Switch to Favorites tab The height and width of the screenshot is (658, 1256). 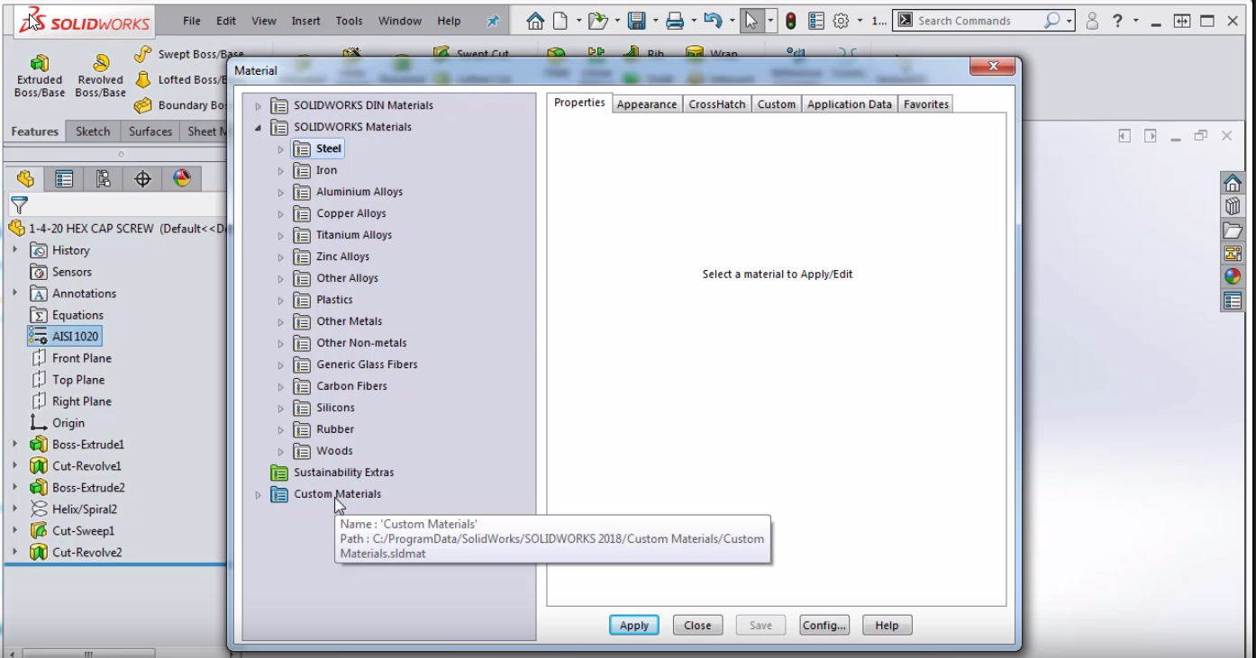pyautogui.click(x=926, y=104)
